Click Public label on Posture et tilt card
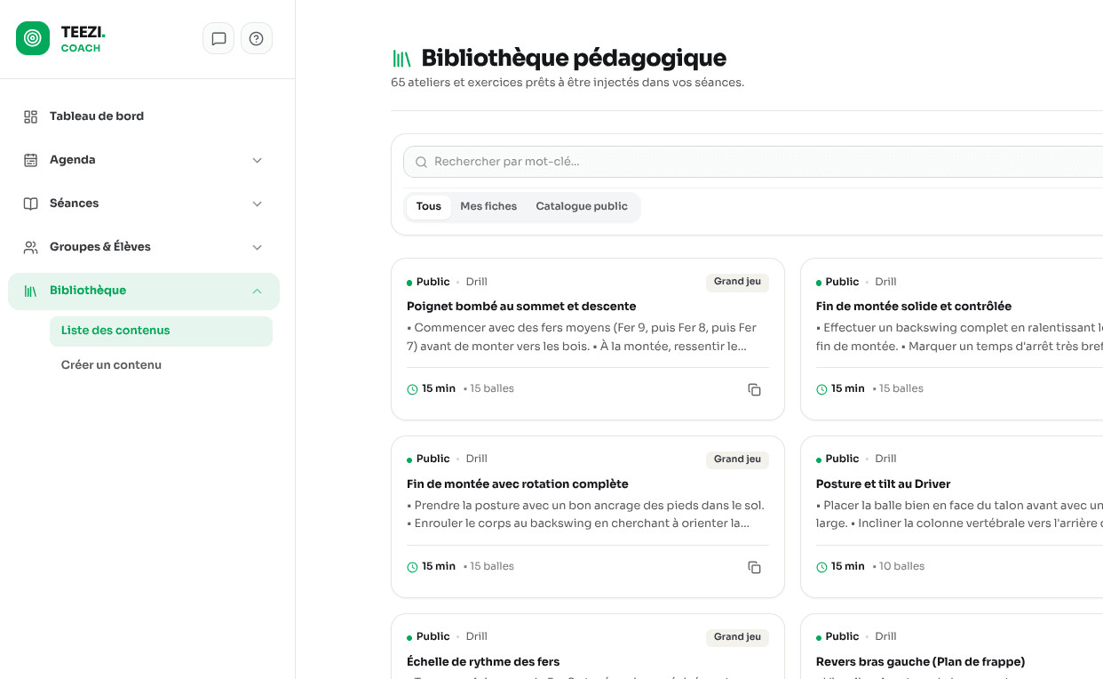Screen dimensions: 1103x679 point(842,459)
